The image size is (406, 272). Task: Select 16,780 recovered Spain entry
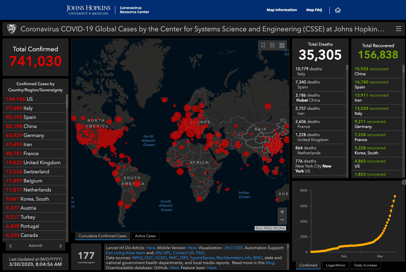[377, 85]
